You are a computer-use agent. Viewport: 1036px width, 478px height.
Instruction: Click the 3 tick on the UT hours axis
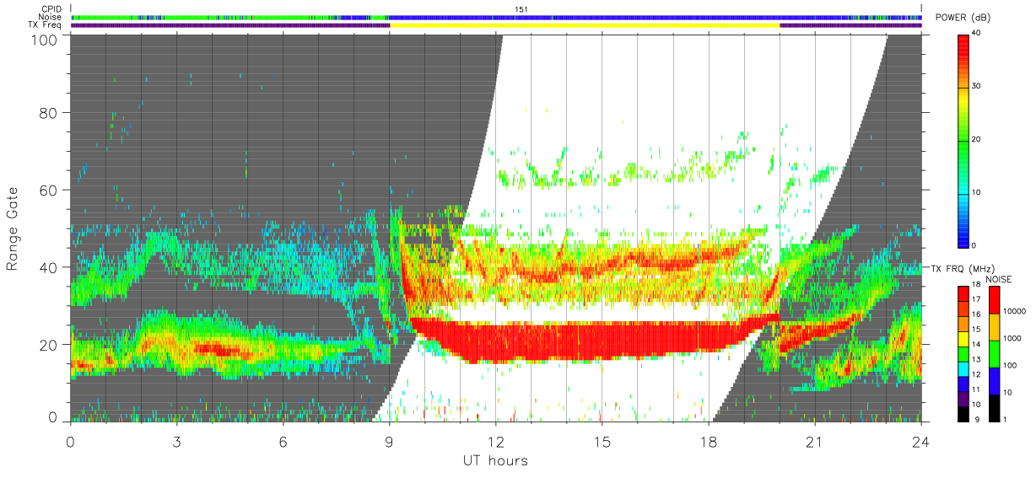[x=176, y=442]
